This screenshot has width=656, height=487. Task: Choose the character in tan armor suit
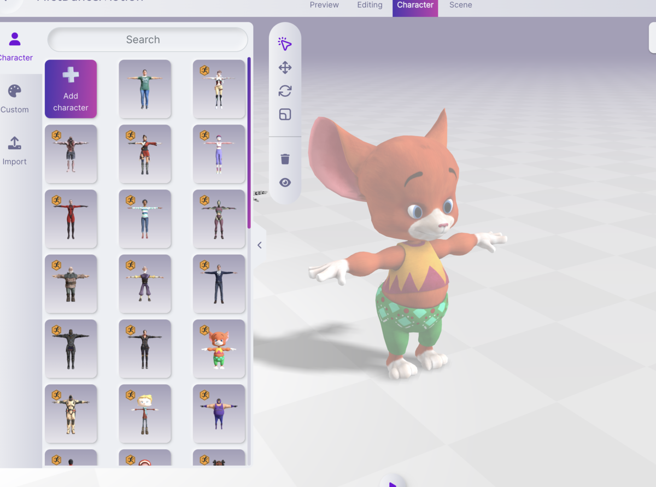[71, 414]
